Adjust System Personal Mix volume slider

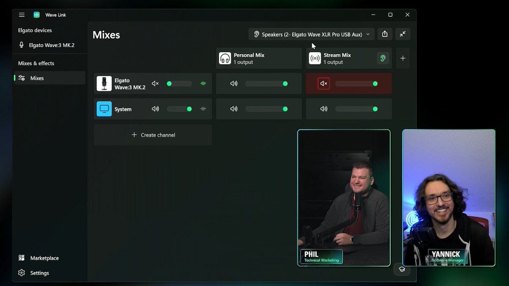pos(266,109)
